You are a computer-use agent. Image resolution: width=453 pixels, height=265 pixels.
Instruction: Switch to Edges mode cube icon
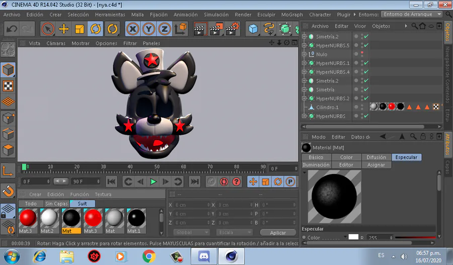pos(8,134)
